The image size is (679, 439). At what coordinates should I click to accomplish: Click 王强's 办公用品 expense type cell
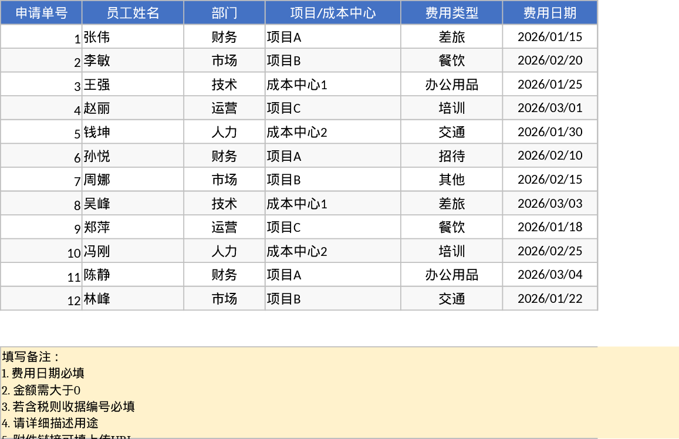pyautogui.click(x=451, y=85)
